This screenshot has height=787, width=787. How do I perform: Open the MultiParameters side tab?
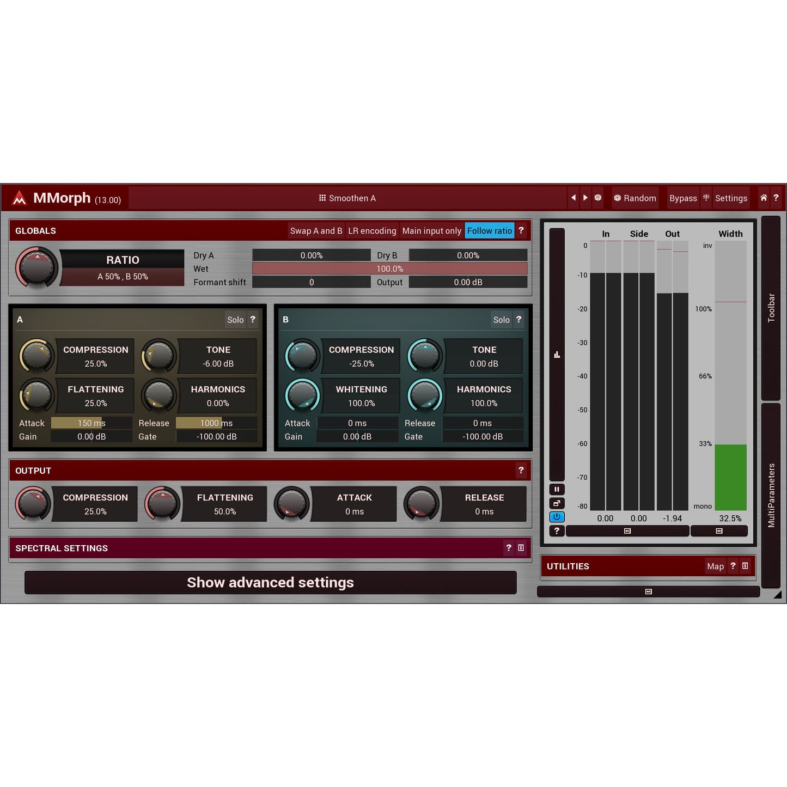click(x=771, y=495)
